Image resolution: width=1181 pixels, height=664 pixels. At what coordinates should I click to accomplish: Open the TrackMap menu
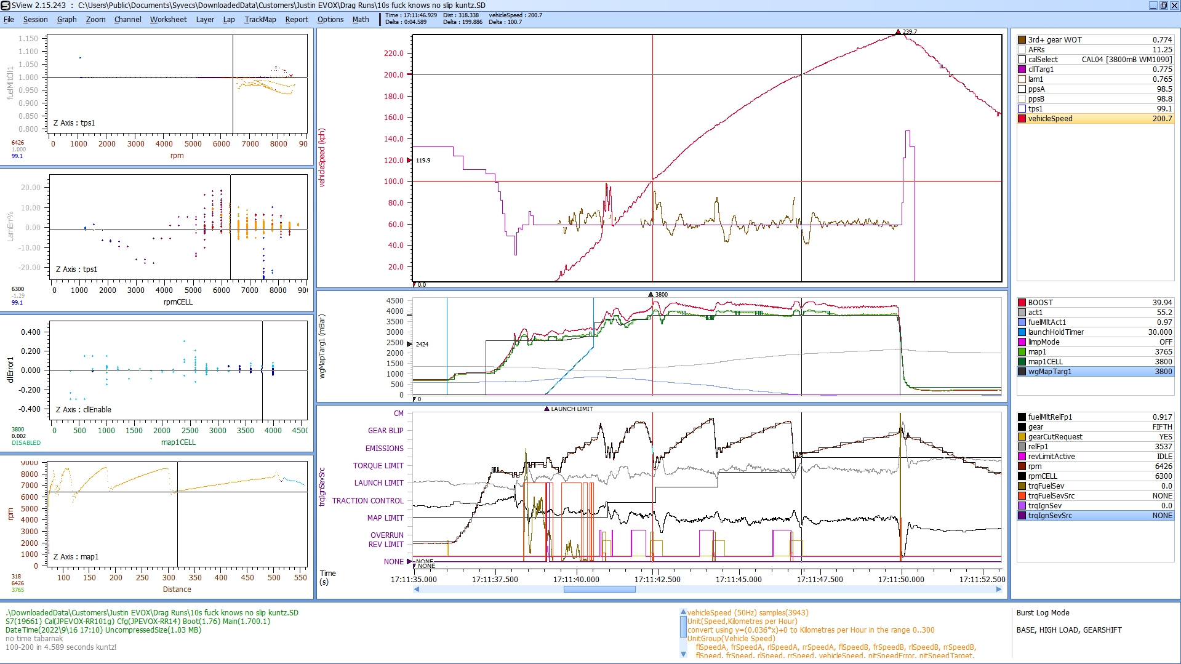[260, 20]
